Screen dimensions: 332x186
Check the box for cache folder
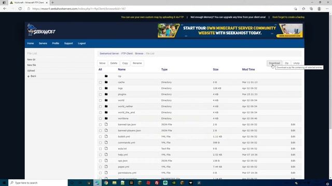tap(100, 82)
